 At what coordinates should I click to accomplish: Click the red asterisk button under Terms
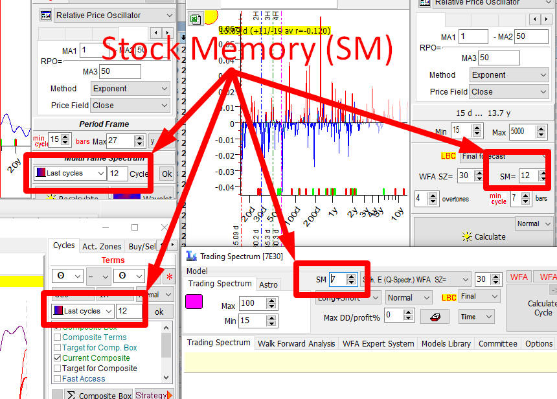(x=170, y=277)
